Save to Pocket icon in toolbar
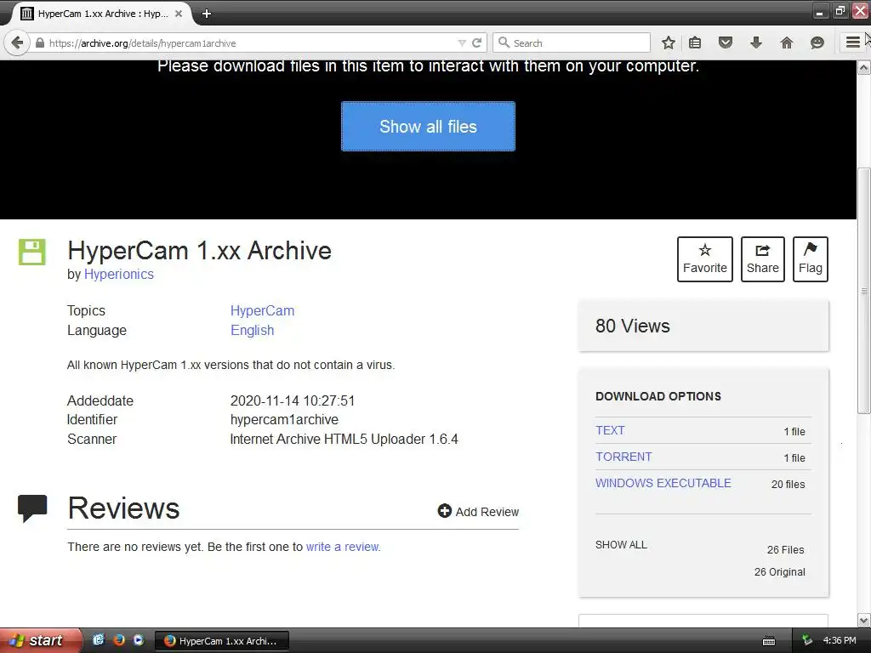The width and height of the screenshot is (871, 653). [726, 43]
